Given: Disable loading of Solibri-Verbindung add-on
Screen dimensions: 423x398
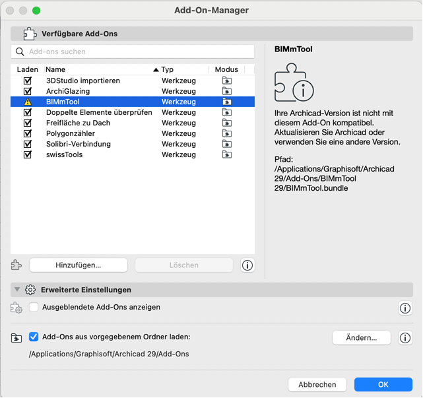Looking at the screenshot, I should click(x=28, y=144).
